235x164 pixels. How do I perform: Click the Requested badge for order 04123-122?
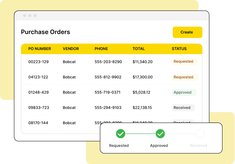click(185, 77)
